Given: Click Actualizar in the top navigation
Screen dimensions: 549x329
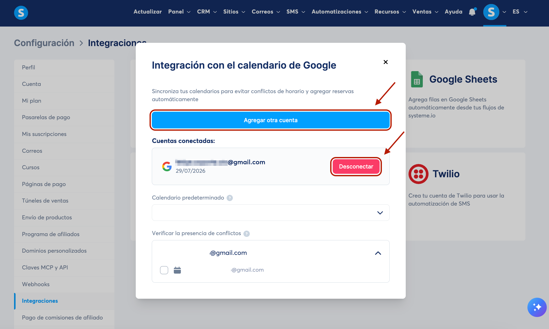Looking at the screenshot, I should click(x=148, y=12).
